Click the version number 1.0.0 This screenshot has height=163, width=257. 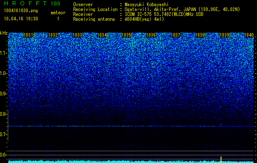click(x=56, y=4)
